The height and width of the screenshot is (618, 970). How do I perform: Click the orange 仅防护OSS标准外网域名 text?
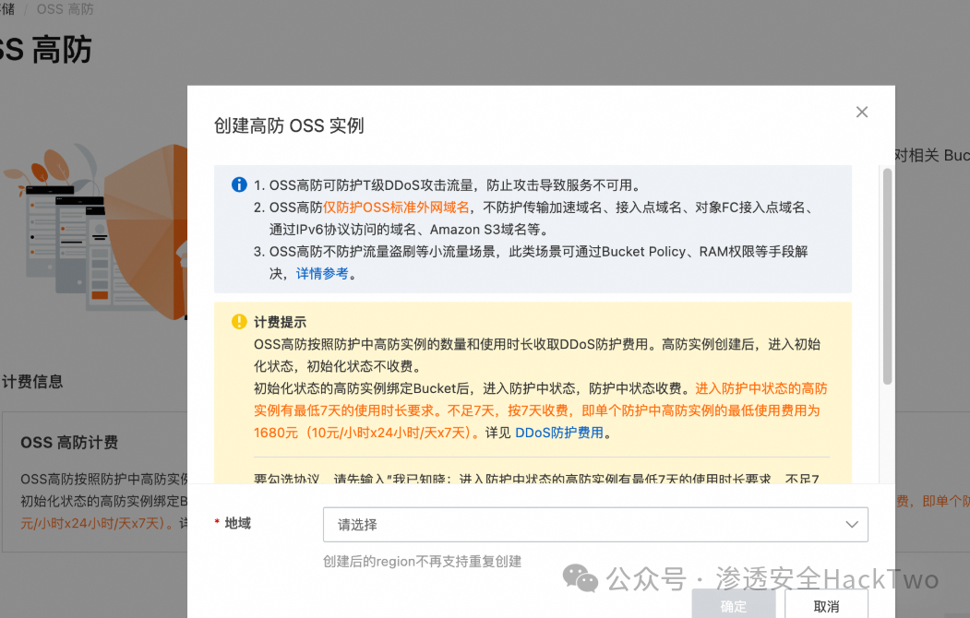tap(396, 207)
